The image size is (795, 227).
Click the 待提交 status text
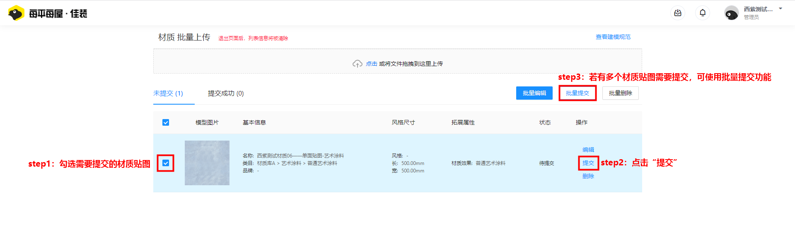(x=547, y=163)
